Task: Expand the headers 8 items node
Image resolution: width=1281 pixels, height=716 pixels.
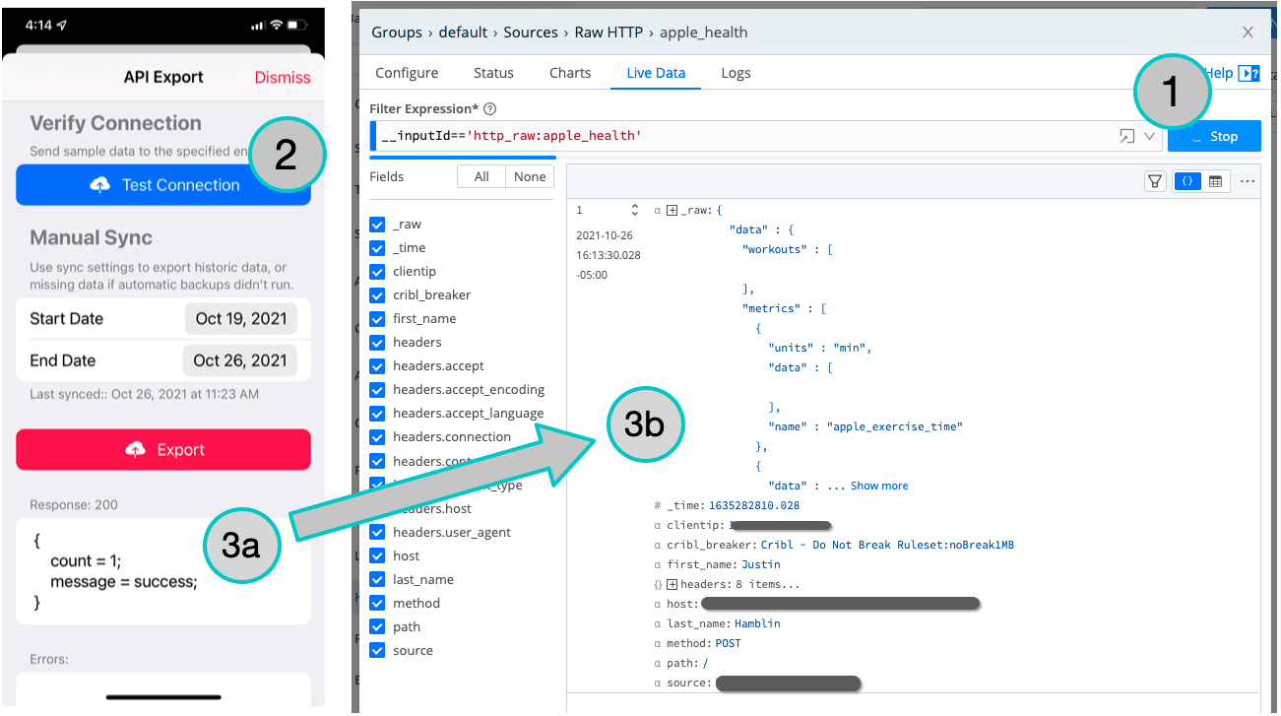Action: [673, 584]
